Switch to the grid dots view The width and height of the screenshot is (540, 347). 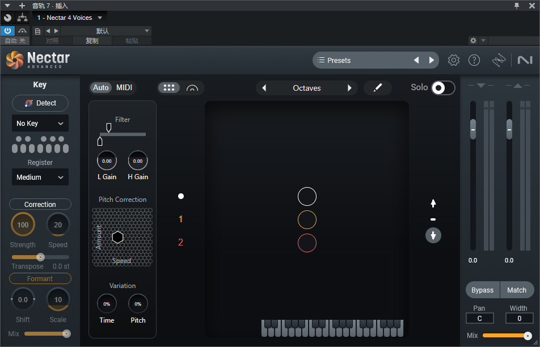(169, 88)
